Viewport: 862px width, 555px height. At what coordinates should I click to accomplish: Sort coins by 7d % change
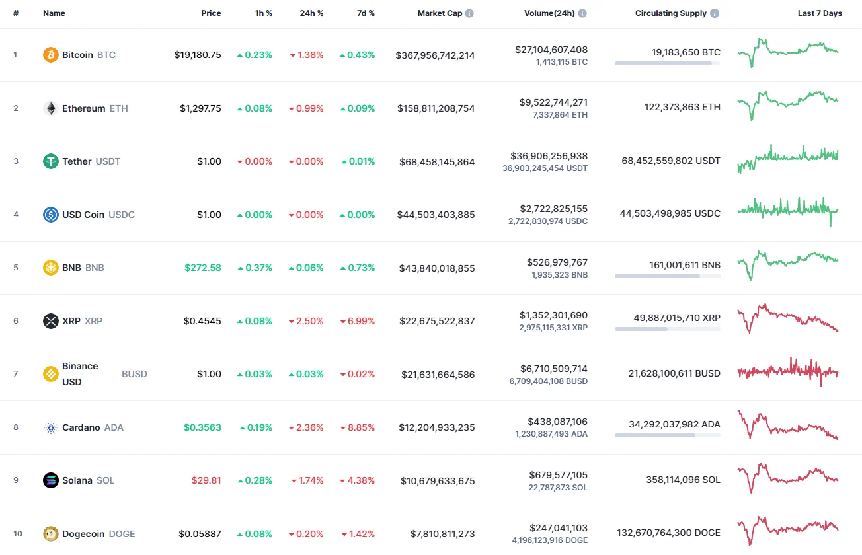pos(366,13)
